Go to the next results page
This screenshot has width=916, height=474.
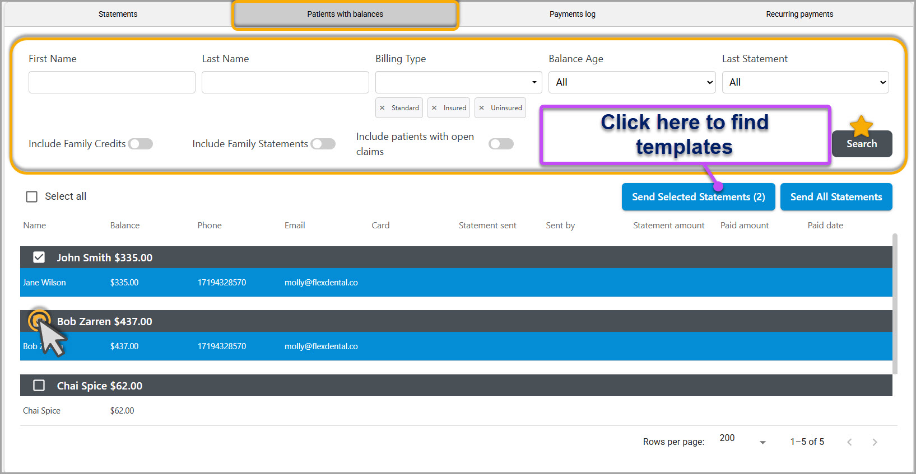pyautogui.click(x=875, y=442)
